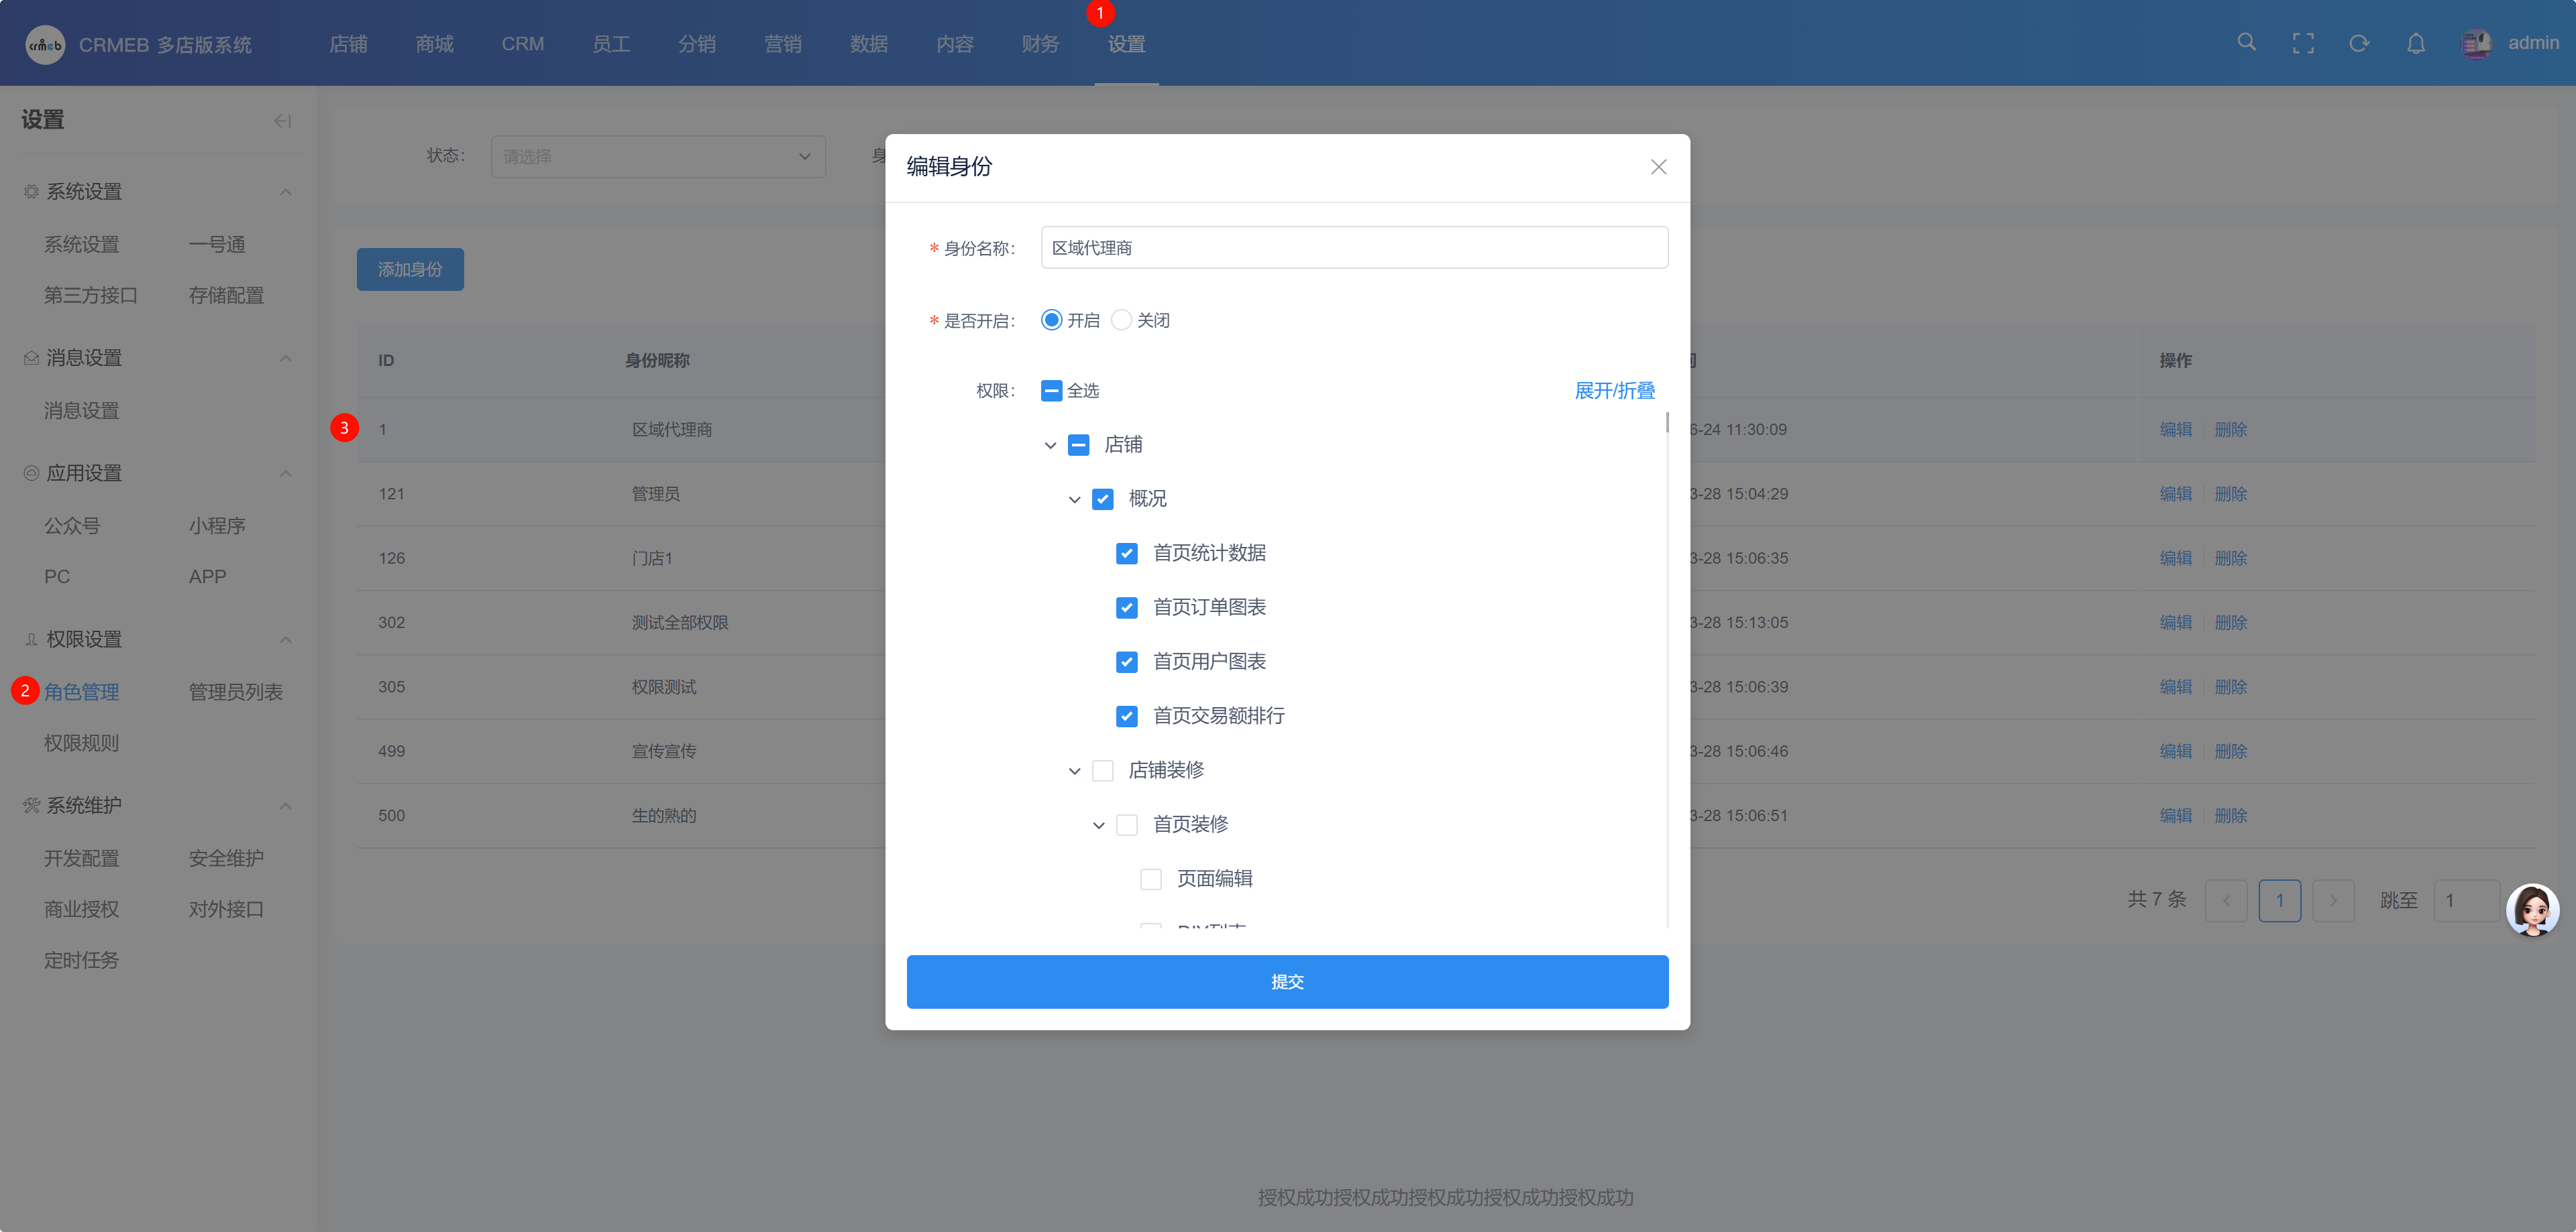The width and height of the screenshot is (2576, 1232).
Task: Open the CRM top menu
Action: tap(522, 44)
